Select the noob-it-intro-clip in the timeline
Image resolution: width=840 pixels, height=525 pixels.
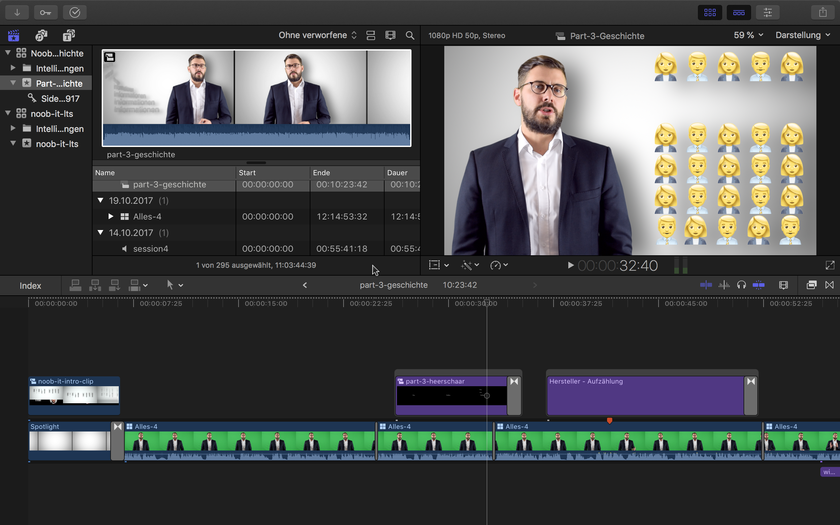pyautogui.click(x=74, y=395)
